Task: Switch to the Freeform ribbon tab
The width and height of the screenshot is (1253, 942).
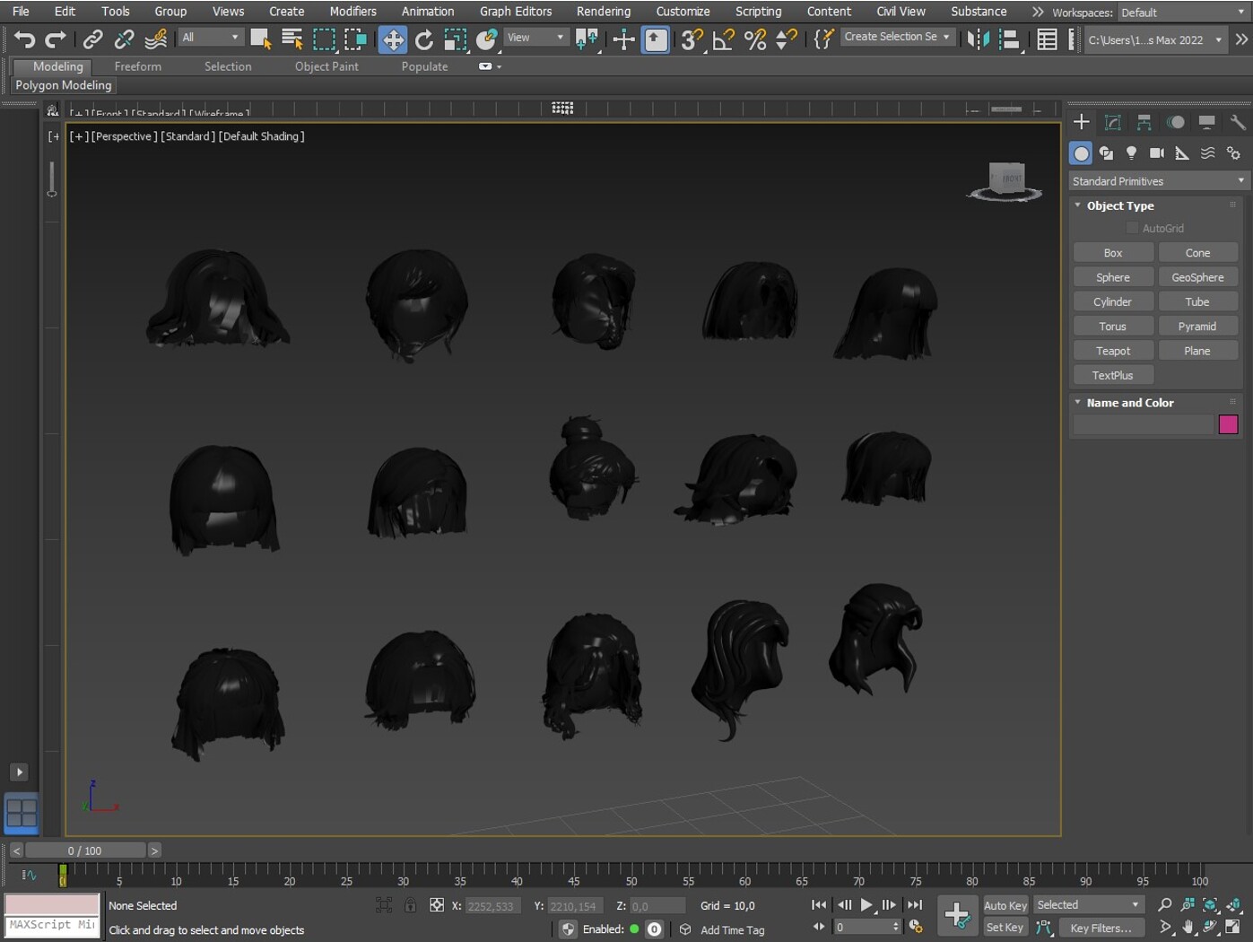Action: (137, 66)
